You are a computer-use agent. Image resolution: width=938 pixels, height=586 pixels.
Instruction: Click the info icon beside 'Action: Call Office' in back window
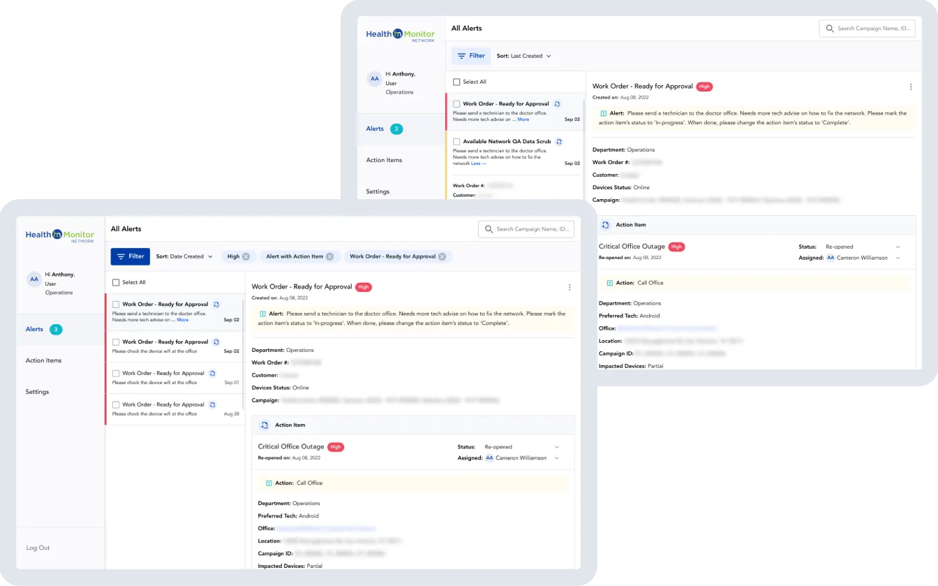point(609,283)
